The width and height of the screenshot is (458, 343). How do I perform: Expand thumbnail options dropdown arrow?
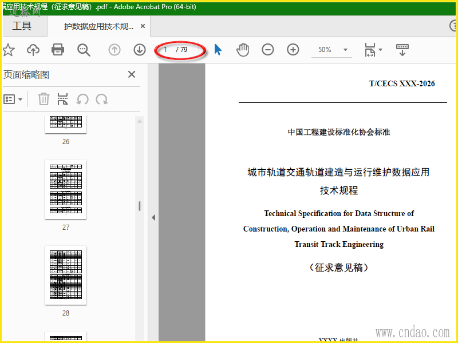[x=20, y=99]
